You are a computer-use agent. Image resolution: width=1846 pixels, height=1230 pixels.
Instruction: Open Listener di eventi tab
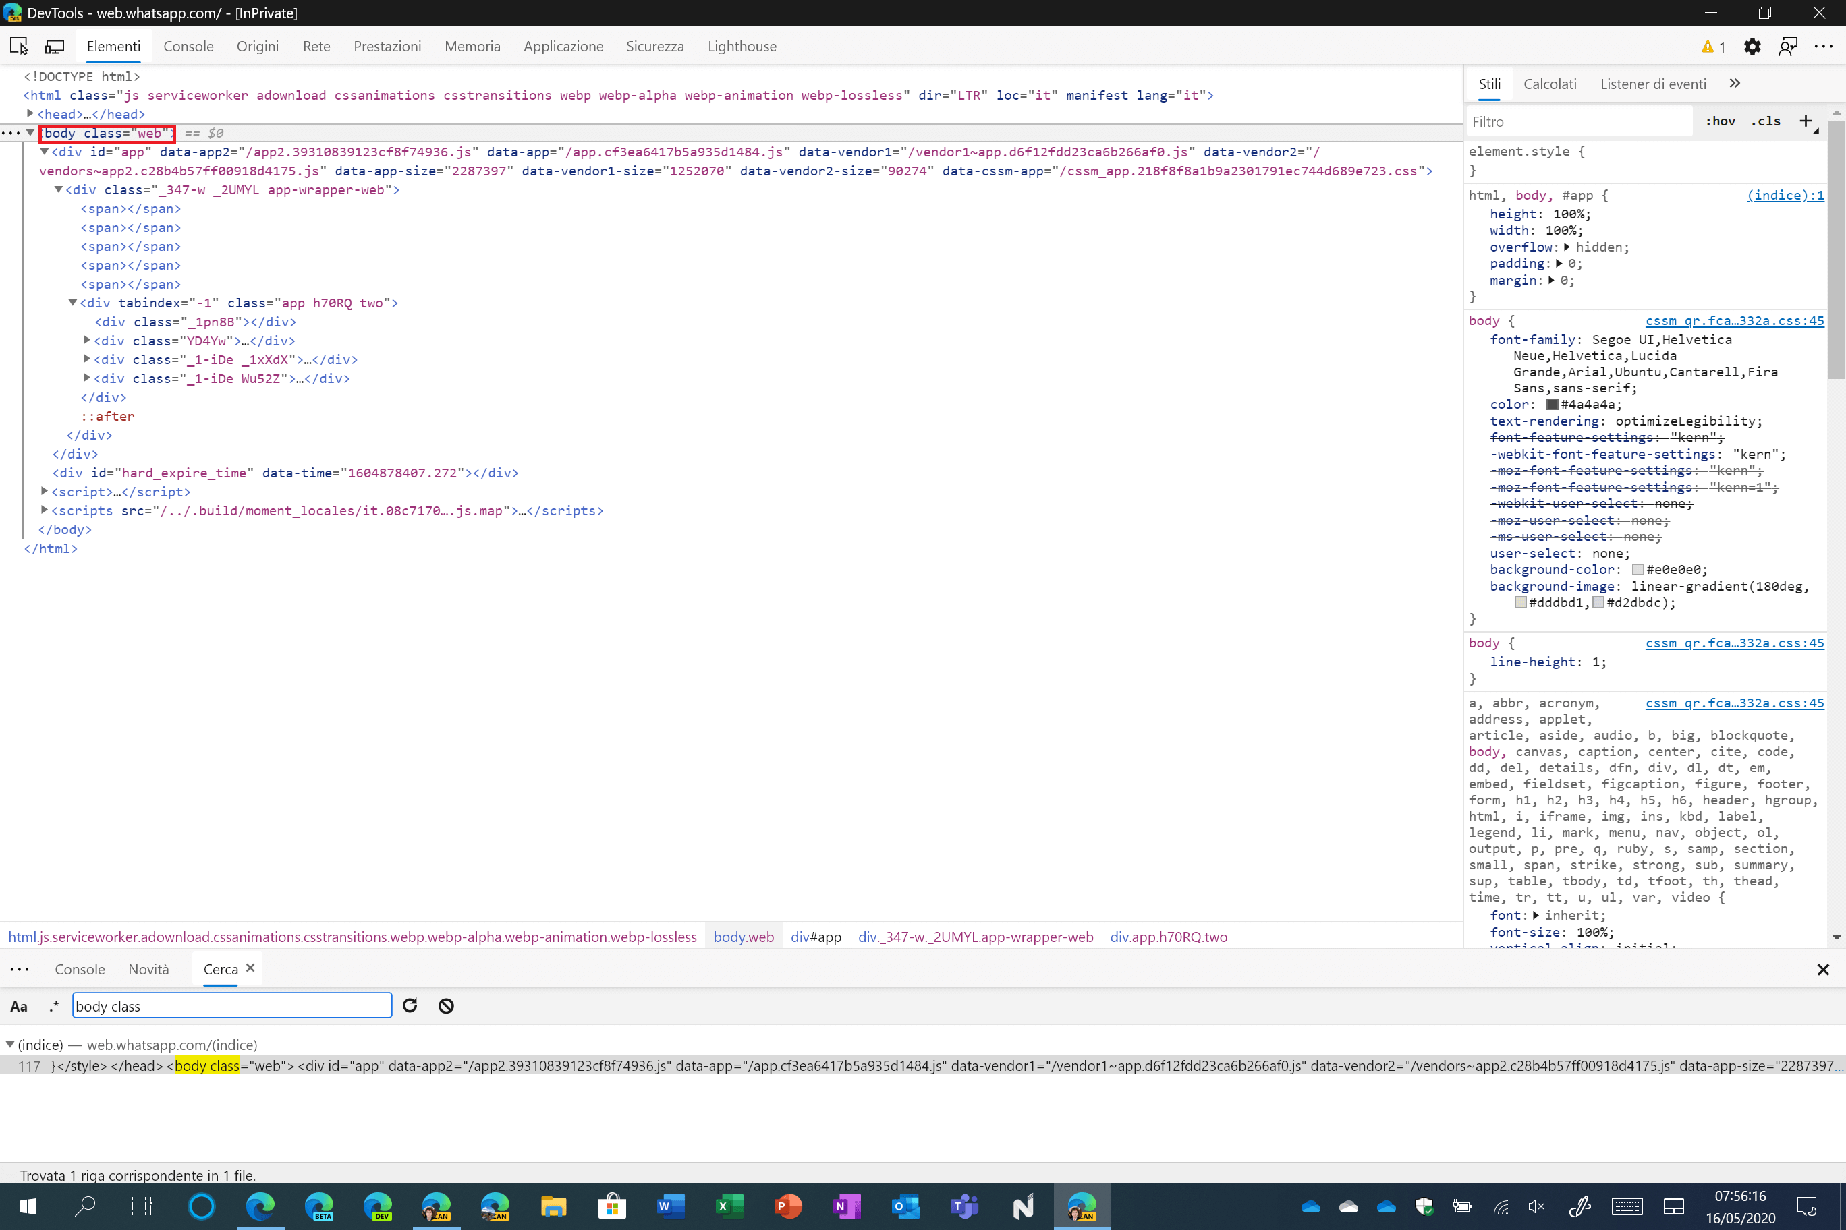[1653, 84]
